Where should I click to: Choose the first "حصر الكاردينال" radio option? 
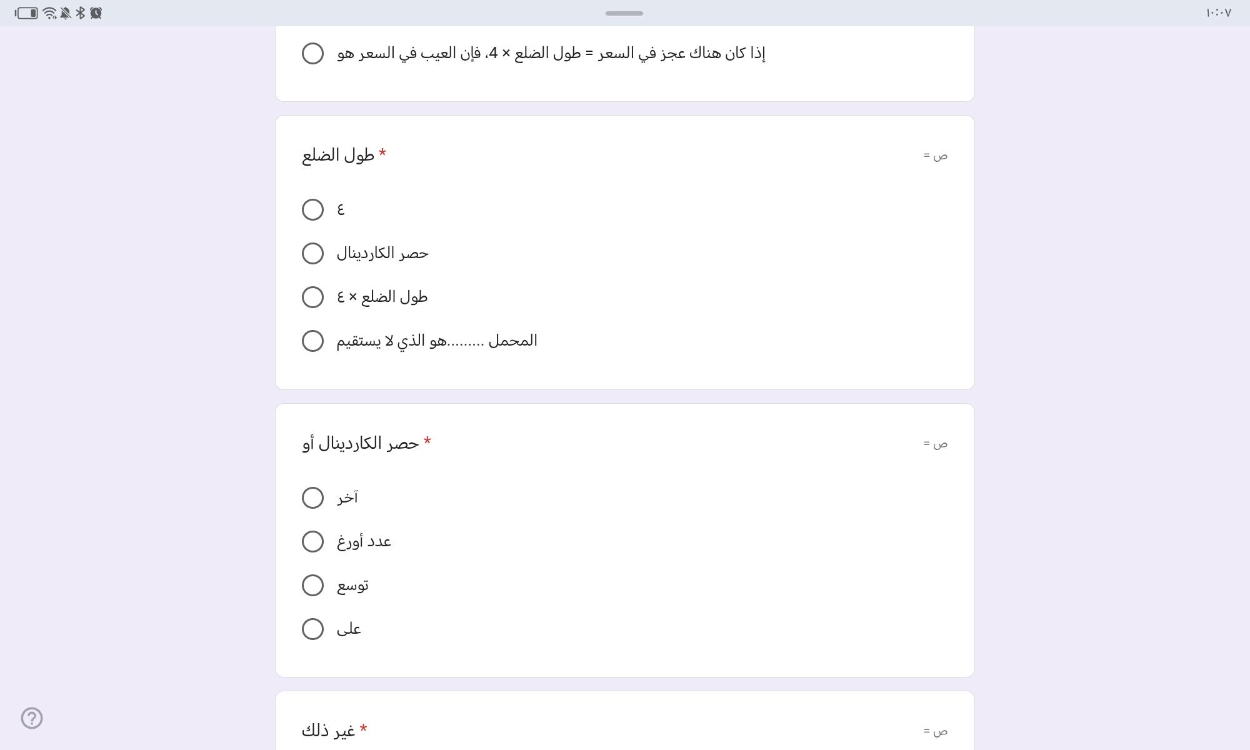coord(312,253)
